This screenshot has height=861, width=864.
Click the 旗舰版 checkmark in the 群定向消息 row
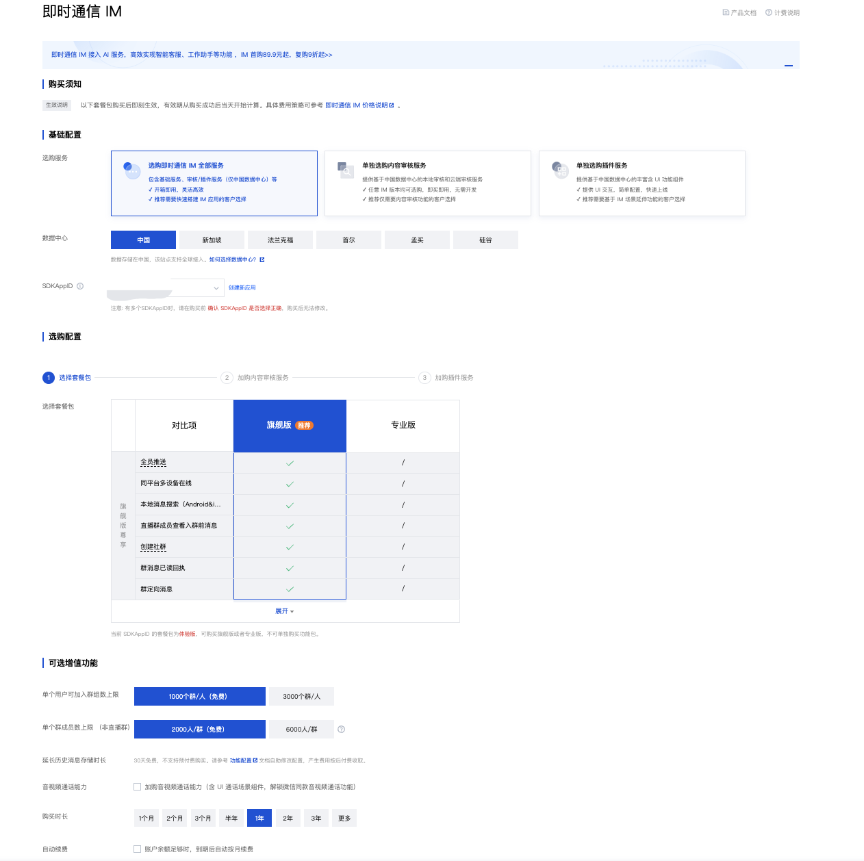[290, 589]
